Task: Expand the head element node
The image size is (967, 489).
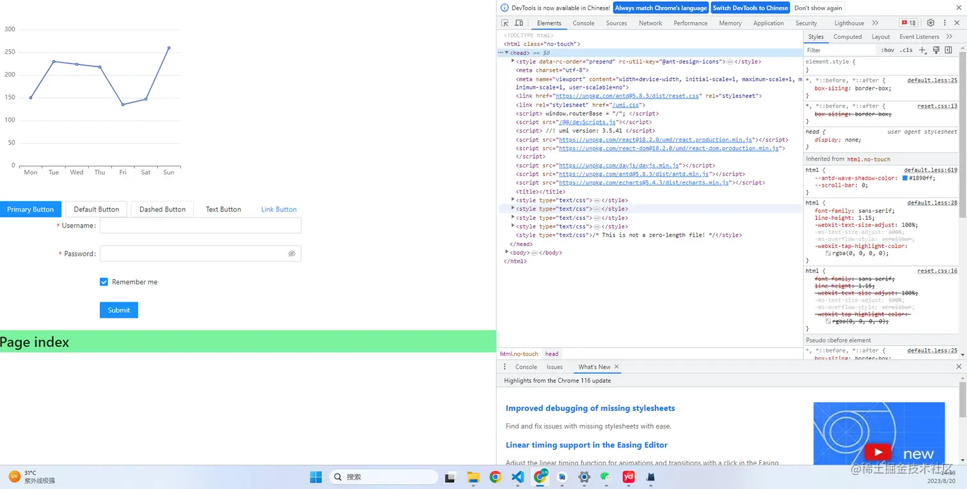Action: tap(507, 52)
